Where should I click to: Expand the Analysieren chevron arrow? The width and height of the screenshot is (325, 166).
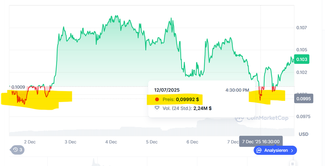click(x=292, y=150)
